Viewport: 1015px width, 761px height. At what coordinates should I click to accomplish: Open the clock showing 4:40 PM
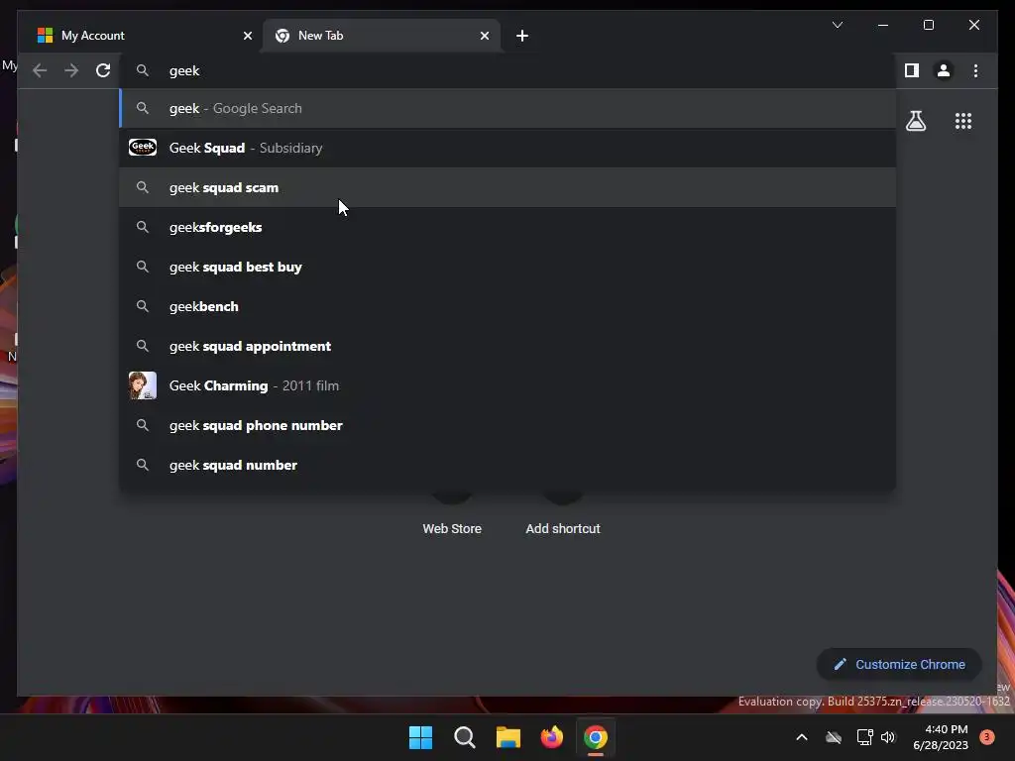(941, 737)
